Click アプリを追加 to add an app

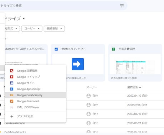[35, 116]
